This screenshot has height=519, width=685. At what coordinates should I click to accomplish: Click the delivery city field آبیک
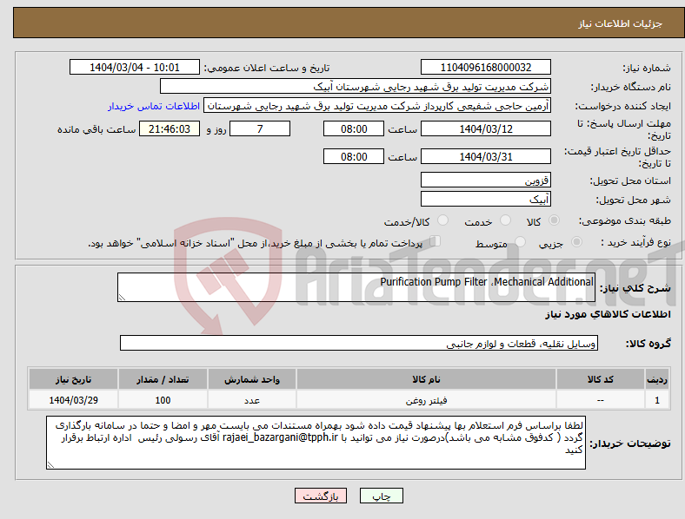(x=485, y=200)
